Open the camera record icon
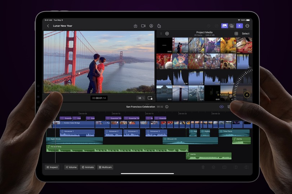This screenshot has height=194, width=292. (x=143, y=26)
